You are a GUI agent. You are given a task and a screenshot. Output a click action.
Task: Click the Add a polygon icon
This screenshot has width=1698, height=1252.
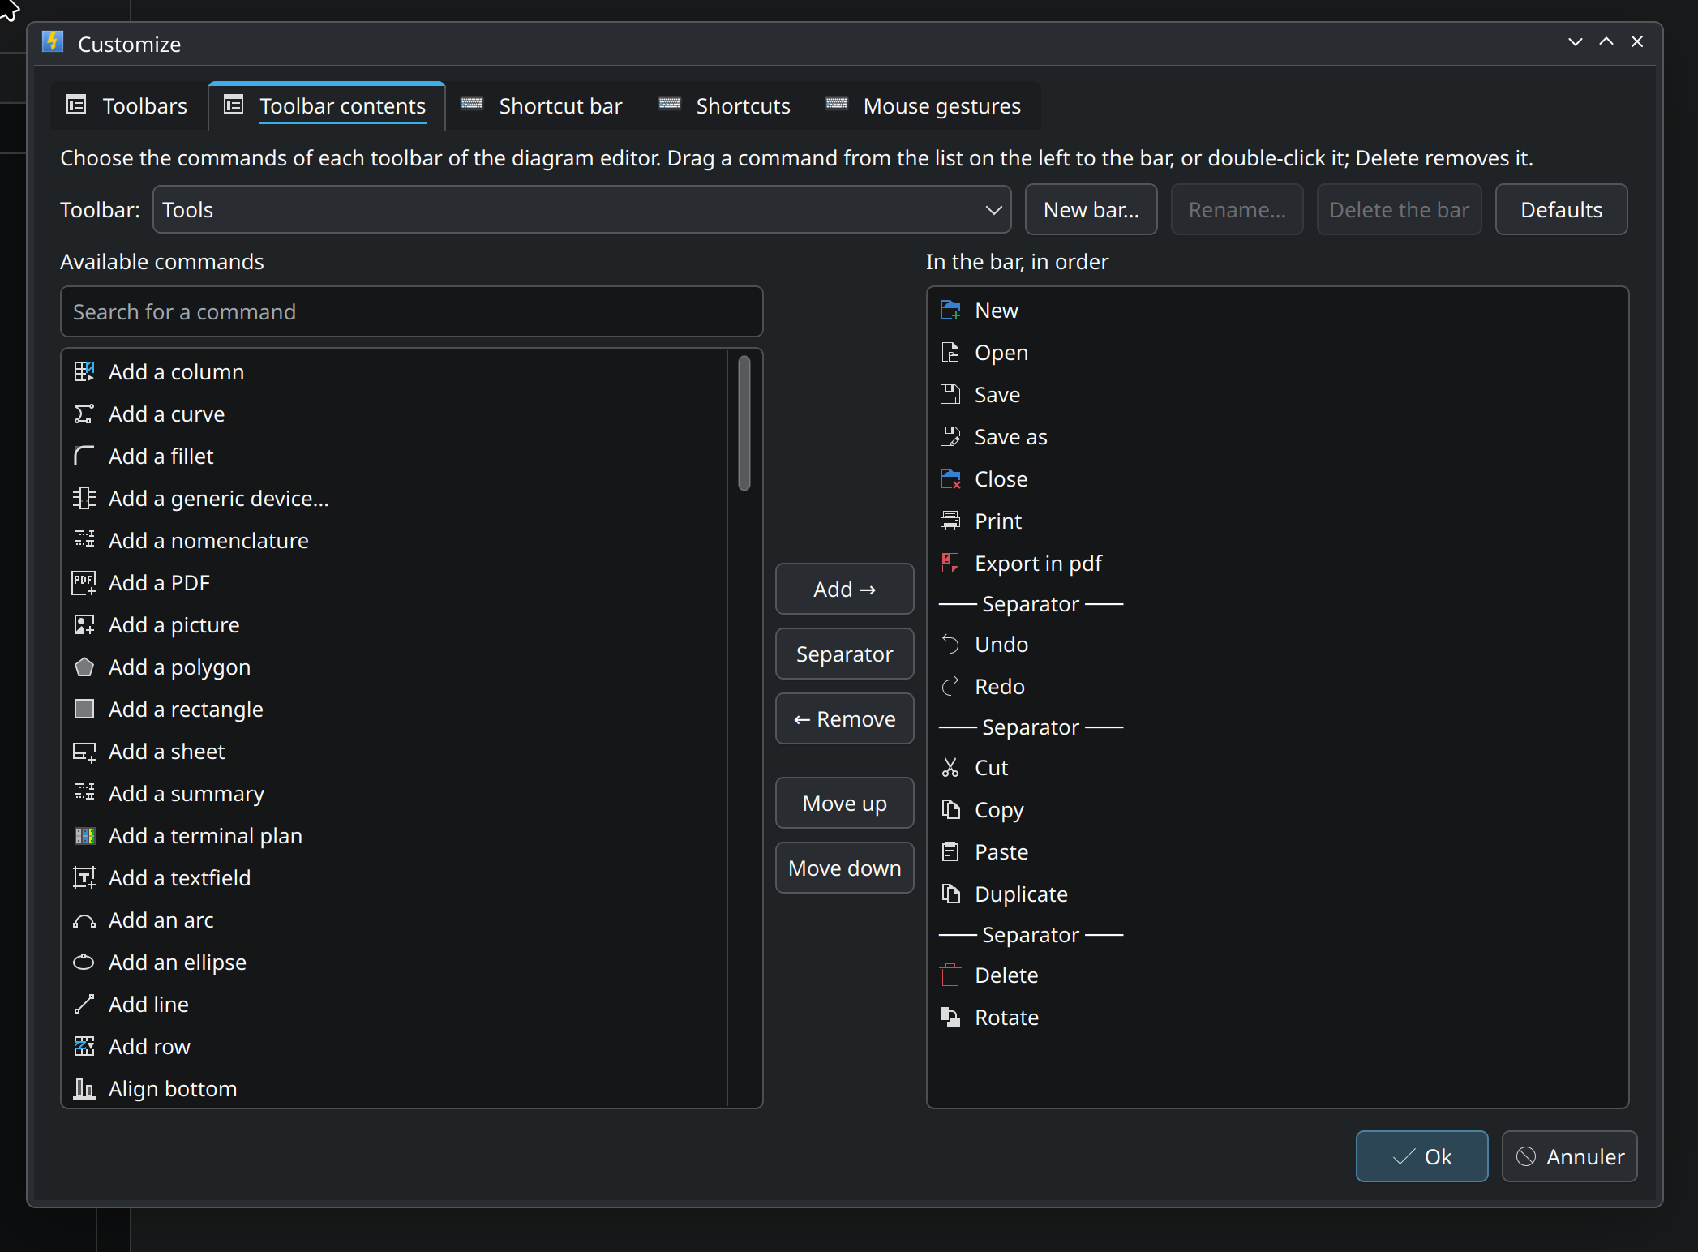click(x=84, y=667)
